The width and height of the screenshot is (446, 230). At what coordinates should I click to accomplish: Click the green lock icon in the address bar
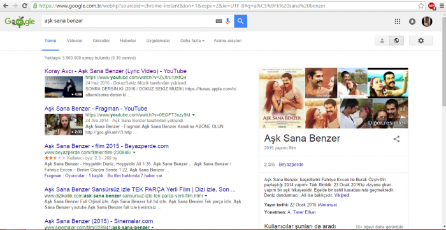coord(34,6)
